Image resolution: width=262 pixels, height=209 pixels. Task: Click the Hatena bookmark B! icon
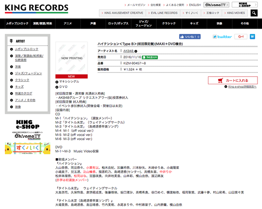(252, 36)
